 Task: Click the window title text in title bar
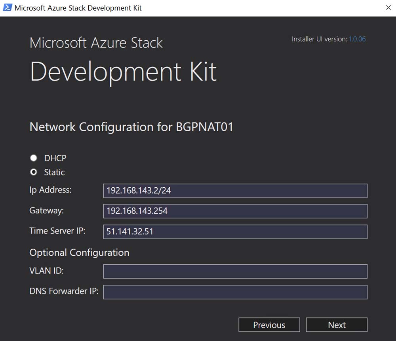point(78,8)
